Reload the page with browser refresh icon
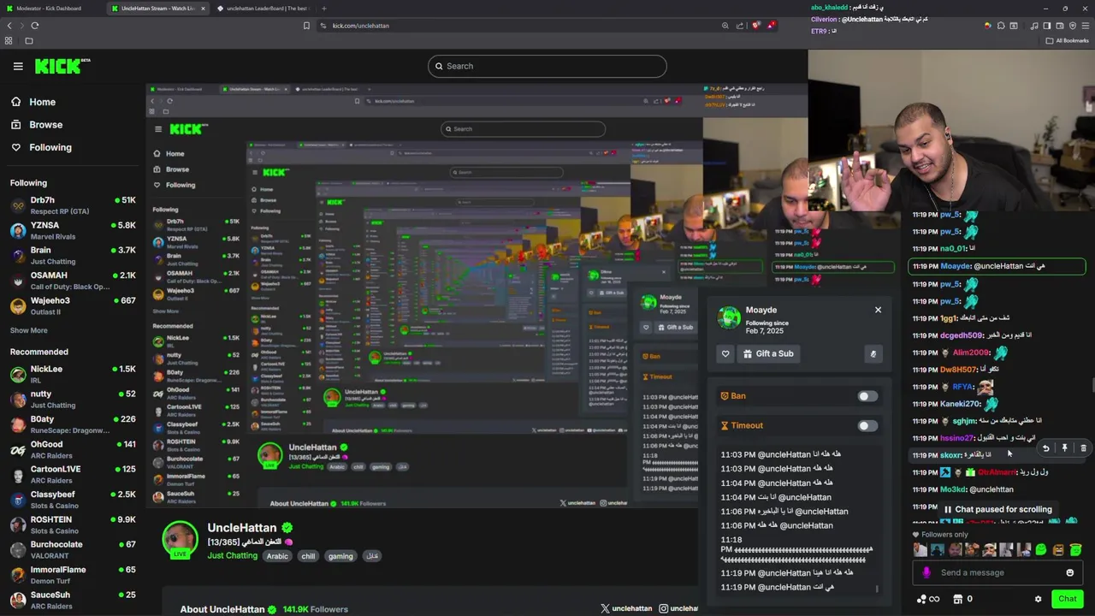This screenshot has width=1095, height=616. [x=35, y=26]
